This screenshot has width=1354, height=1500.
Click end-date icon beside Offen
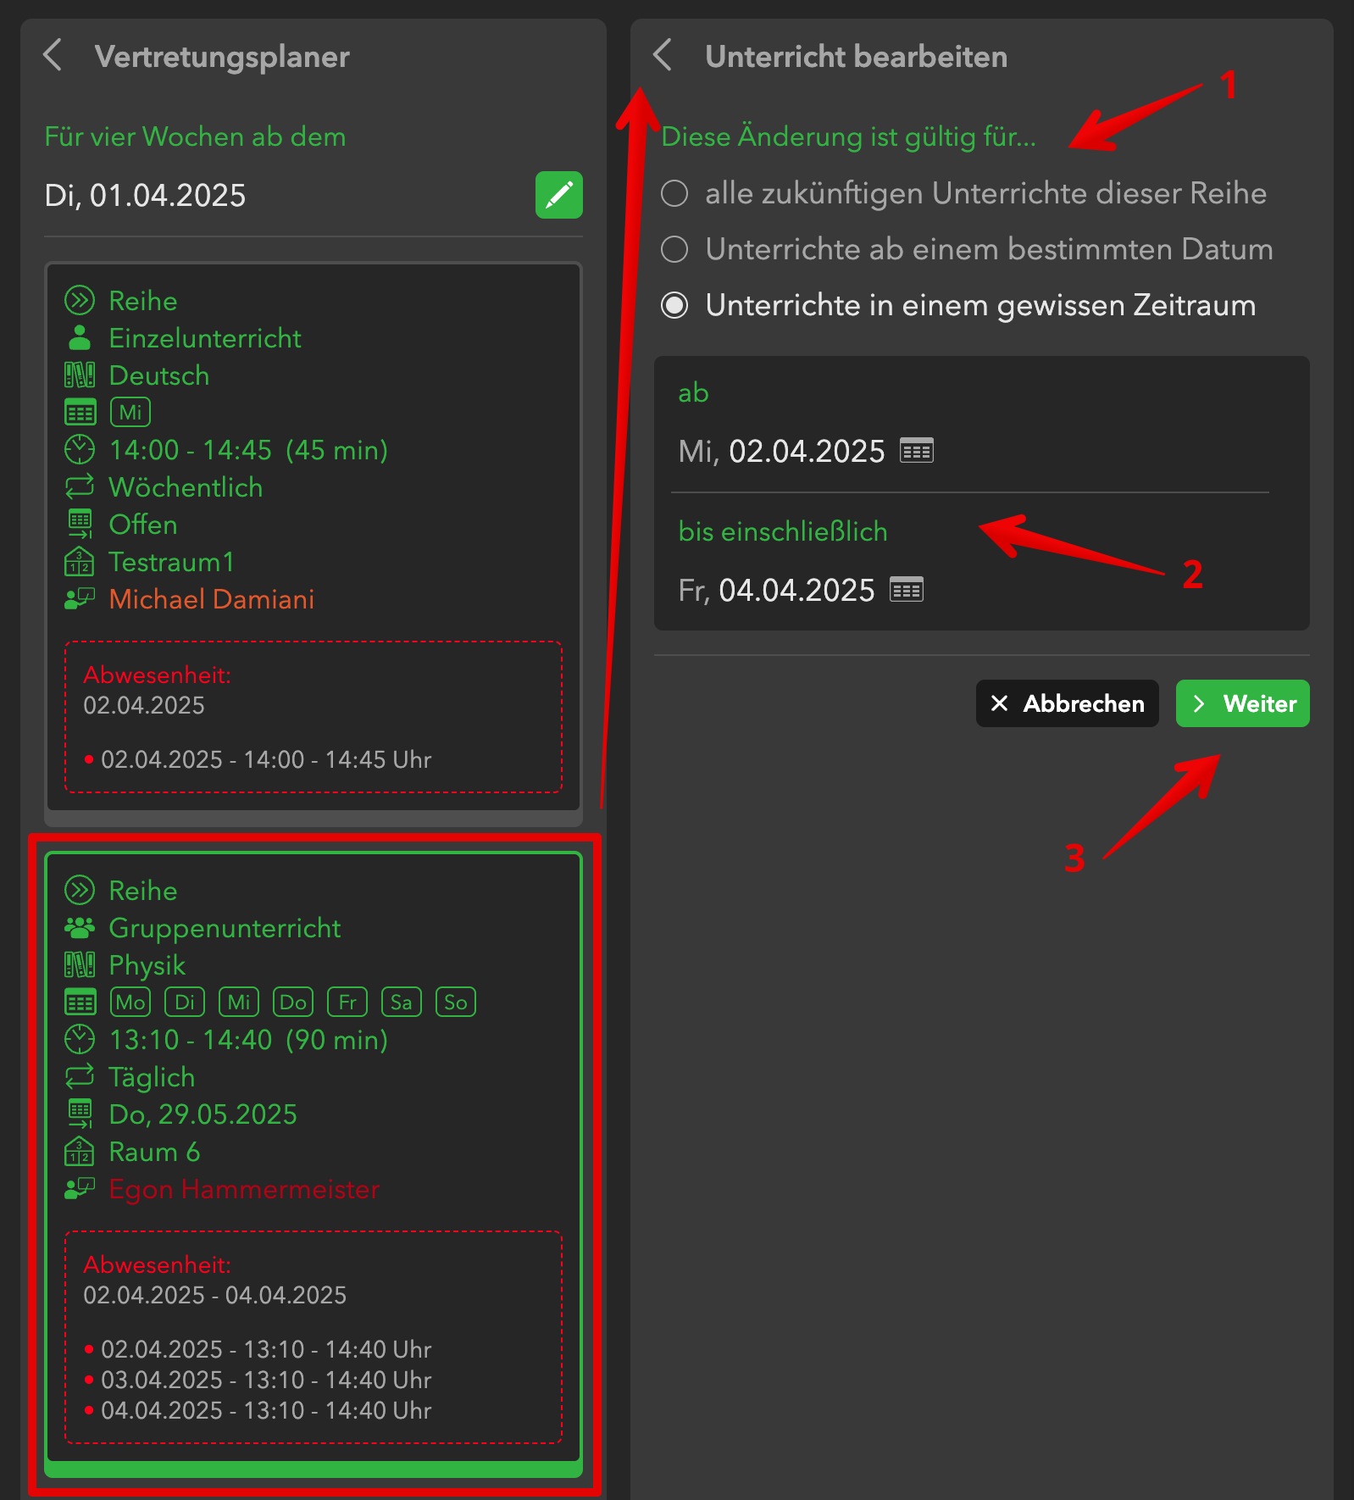tap(80, 525)
